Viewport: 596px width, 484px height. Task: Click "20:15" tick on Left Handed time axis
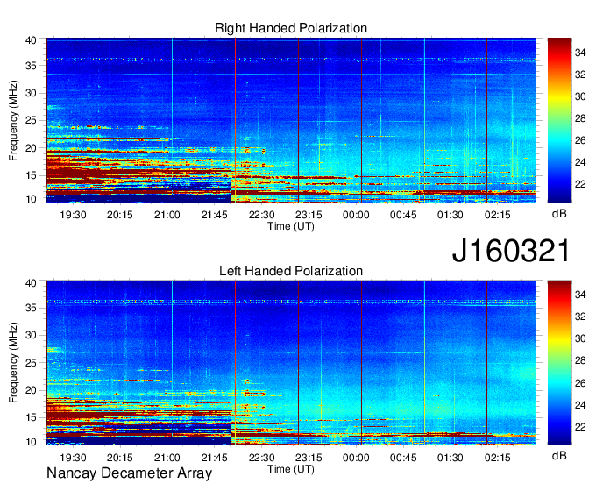coord(120,458)
